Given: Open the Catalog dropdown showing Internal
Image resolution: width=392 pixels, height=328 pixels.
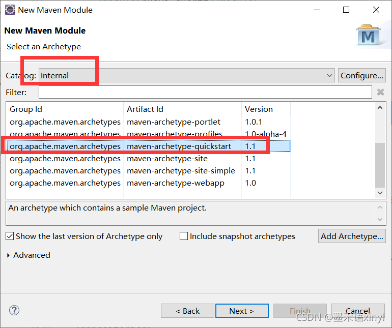Looking at the screenshot, I should pos(187,75).
